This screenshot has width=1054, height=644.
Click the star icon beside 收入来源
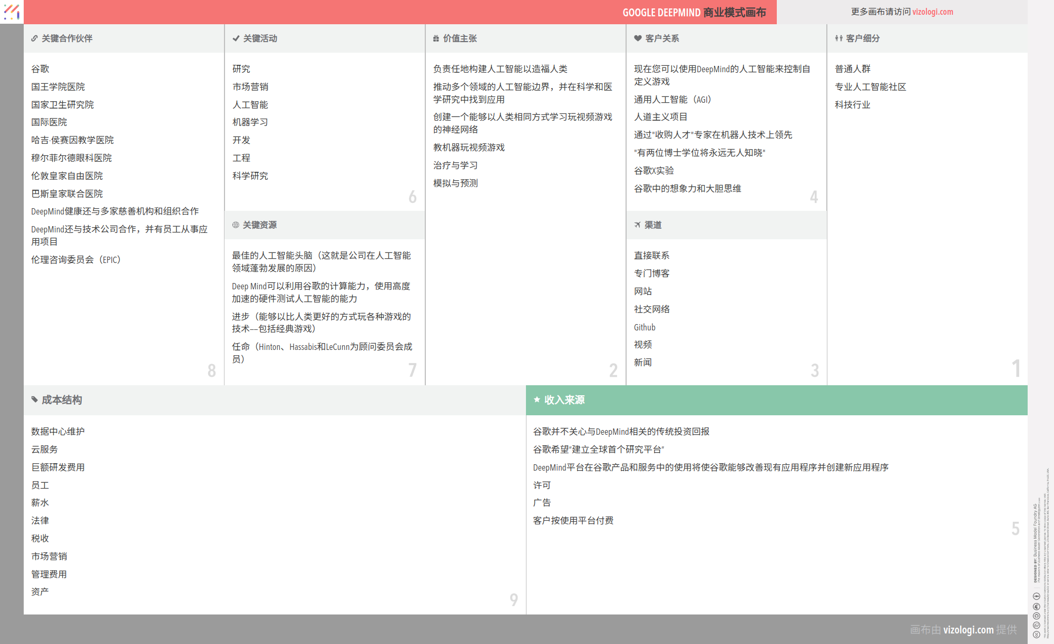click(536, 399)
